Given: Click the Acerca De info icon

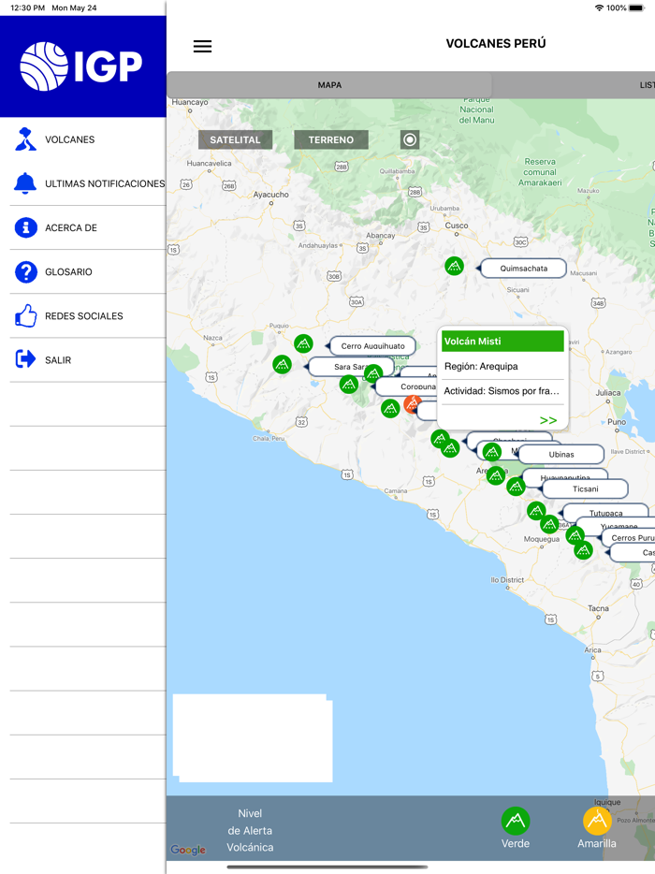Looking at the screenshot, I should pos(26,227).
